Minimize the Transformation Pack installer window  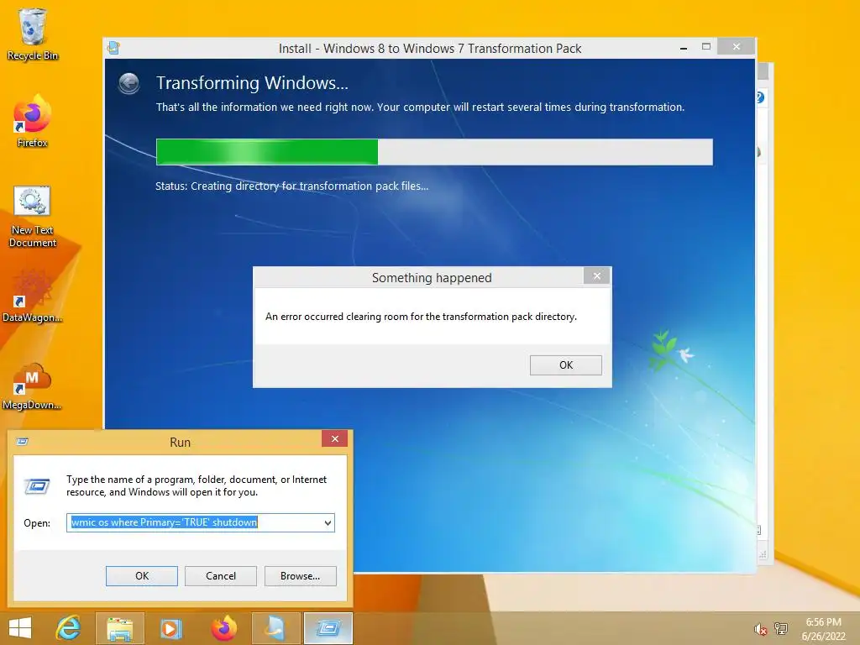click(684, 48)
